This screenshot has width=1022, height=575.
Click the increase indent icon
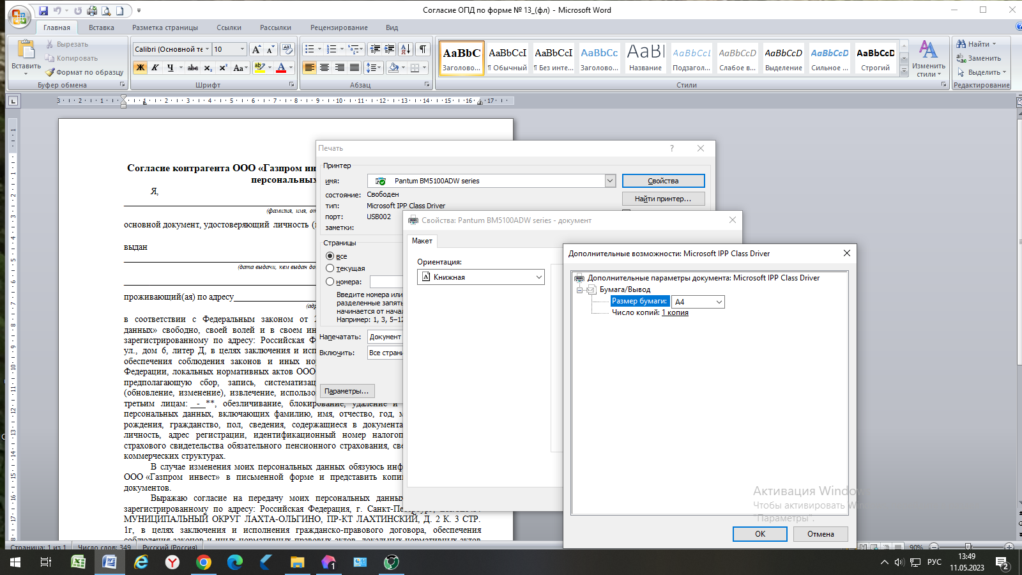[x=390, y=49]
